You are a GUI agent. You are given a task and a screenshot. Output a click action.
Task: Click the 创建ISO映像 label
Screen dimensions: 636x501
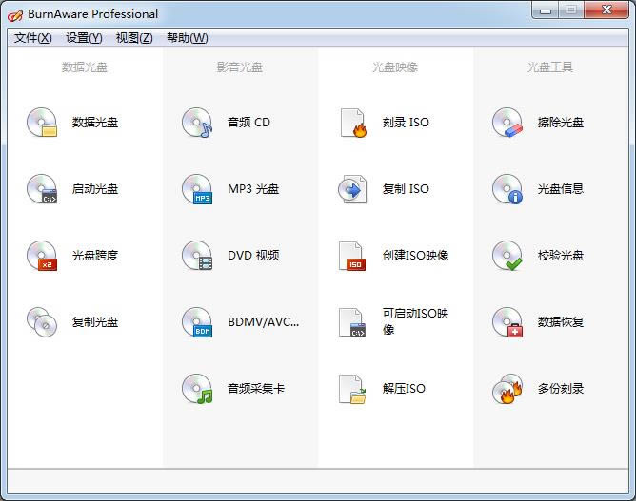click(415, 256)
